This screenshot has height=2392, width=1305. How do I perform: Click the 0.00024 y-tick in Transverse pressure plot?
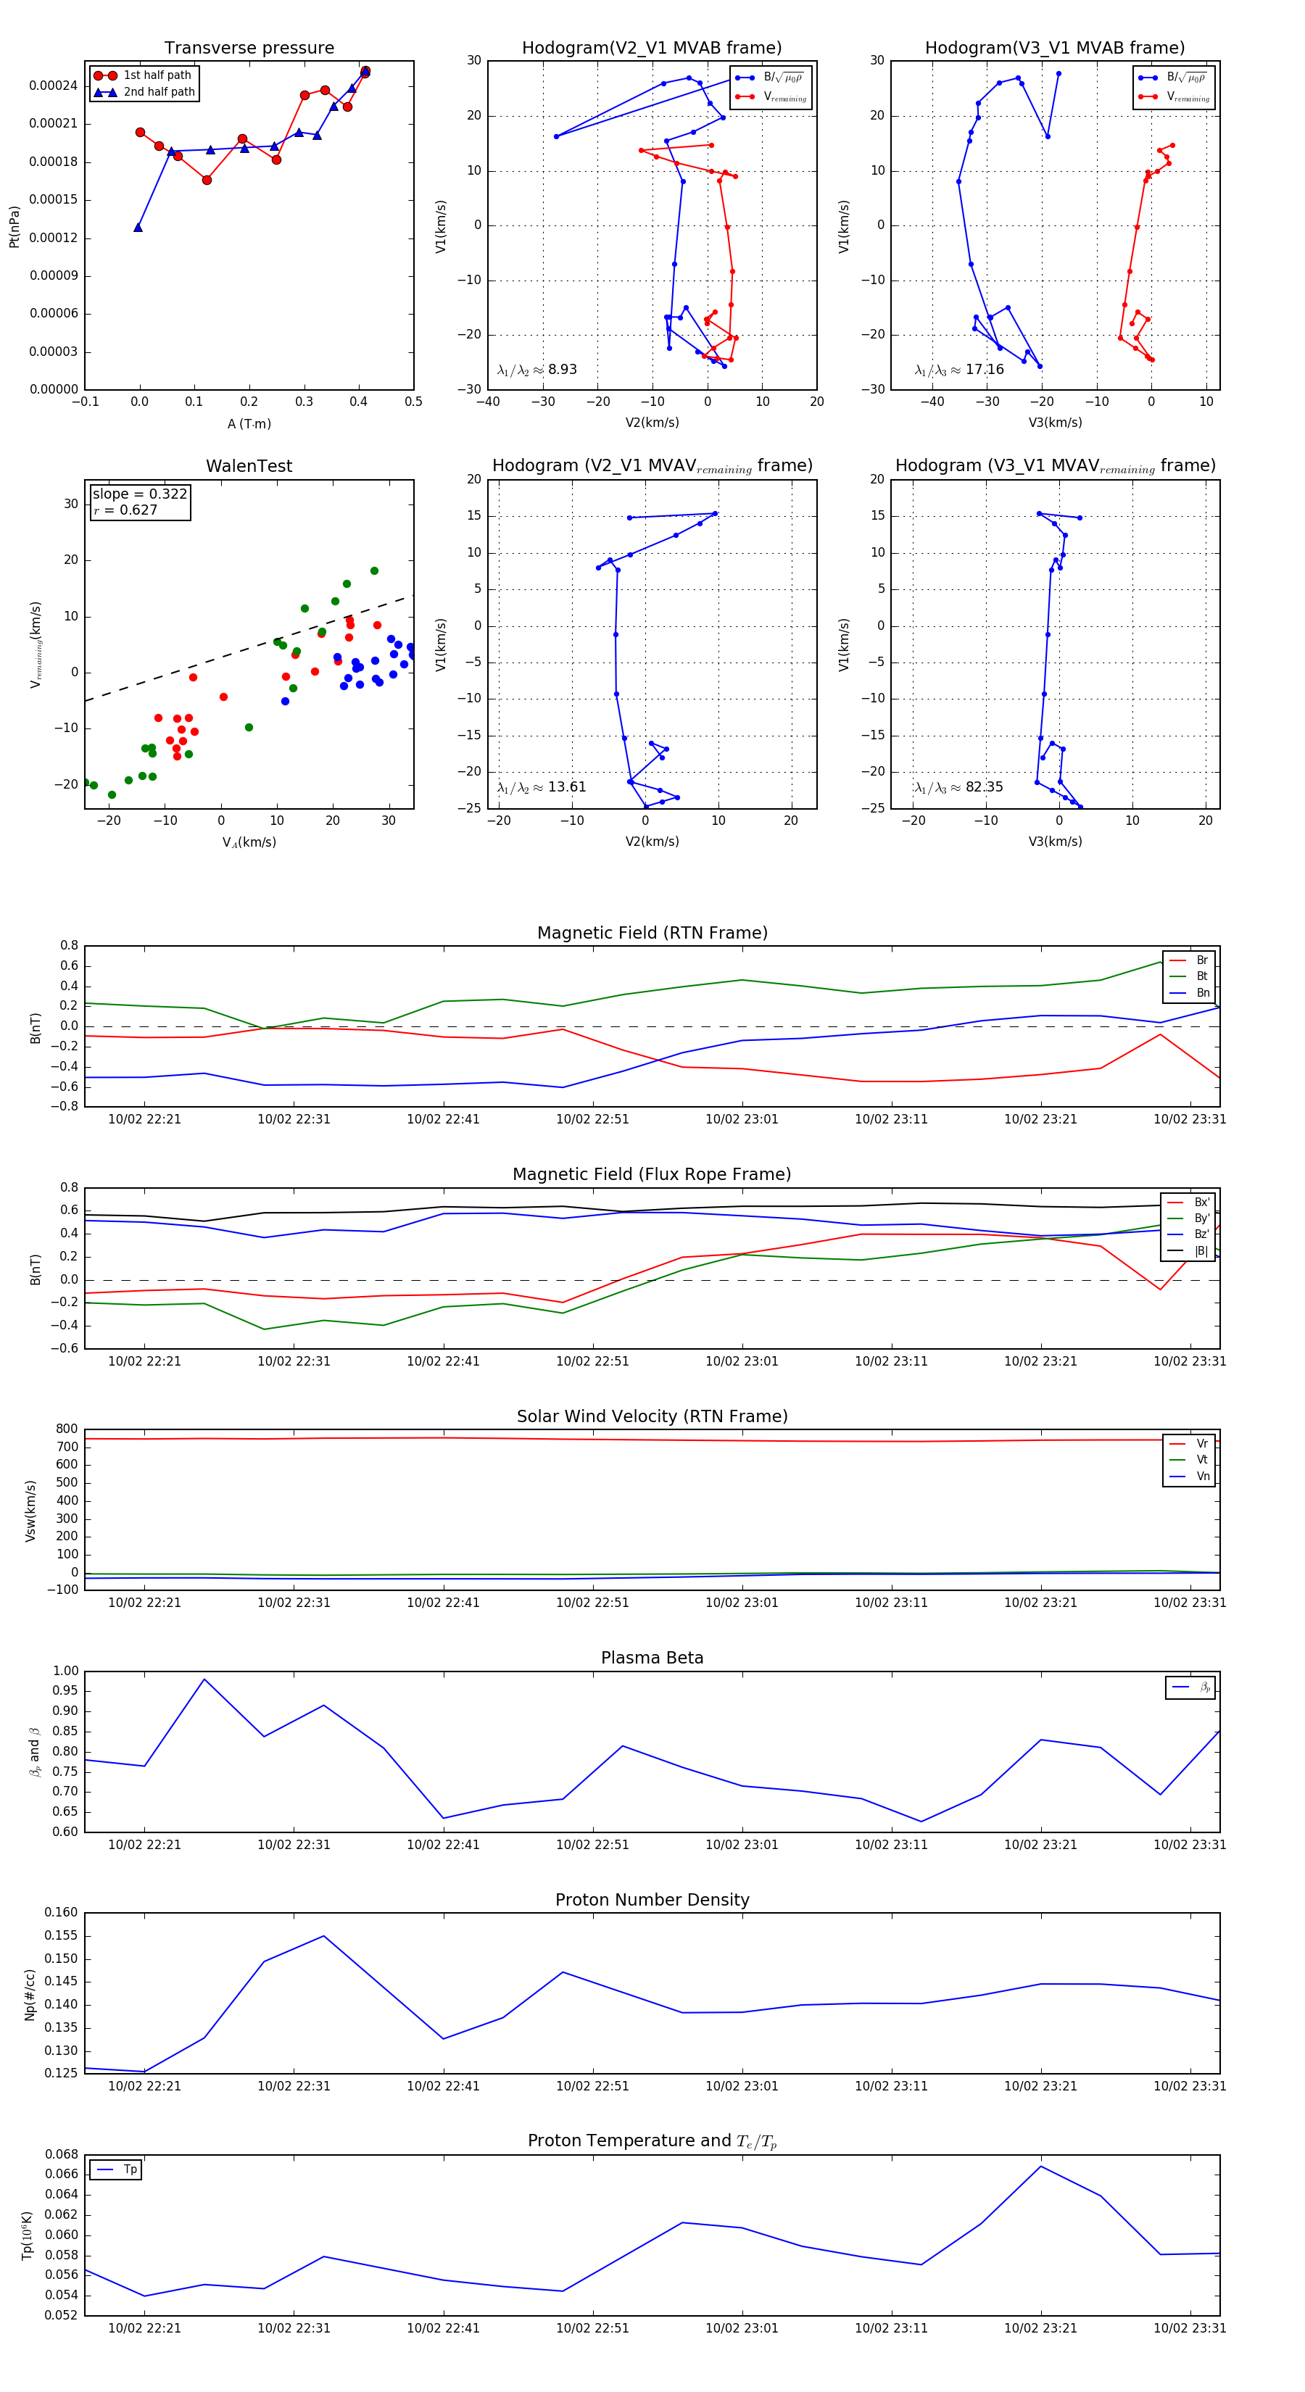(x=53, y=86)
